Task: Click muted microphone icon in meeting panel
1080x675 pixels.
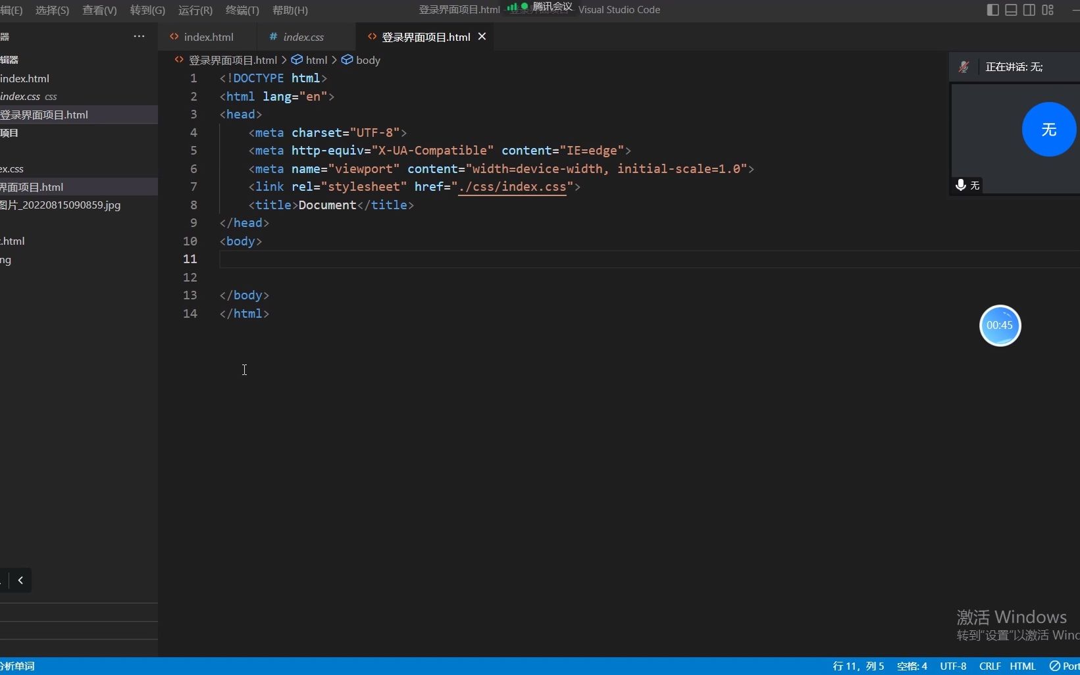Action: coord(964,66)
